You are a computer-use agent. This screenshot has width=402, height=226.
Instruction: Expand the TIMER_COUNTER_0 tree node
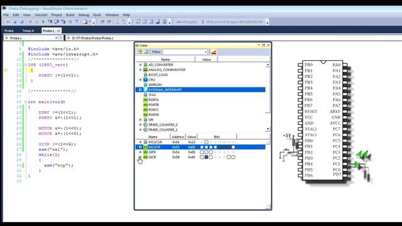coord(140,125)
